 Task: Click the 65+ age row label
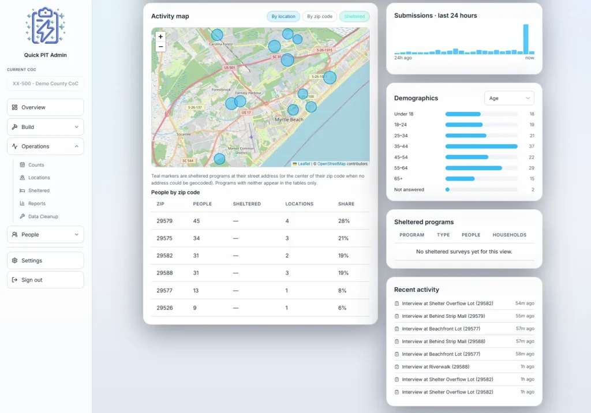398,179
